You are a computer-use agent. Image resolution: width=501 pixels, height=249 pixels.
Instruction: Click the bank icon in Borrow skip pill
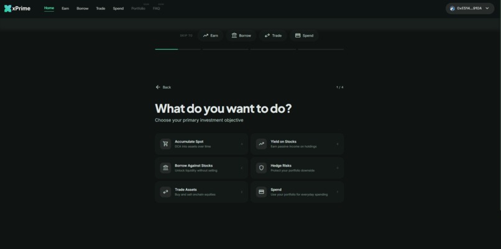click(x=234, y=36)
